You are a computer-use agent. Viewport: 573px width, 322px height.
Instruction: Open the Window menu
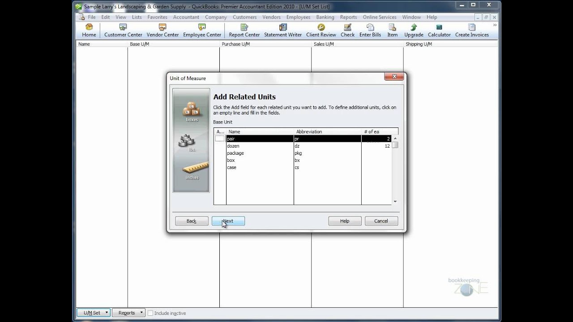[x=411, y=17]
